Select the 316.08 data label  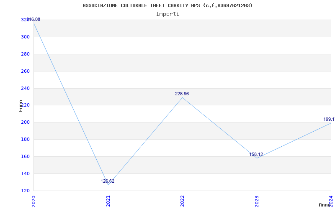coord(33,19)
